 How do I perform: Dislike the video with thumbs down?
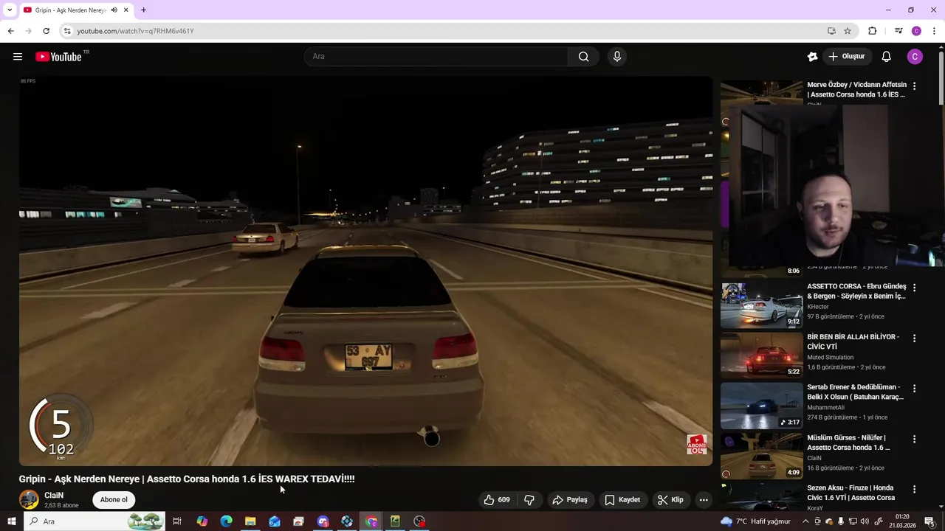coord(529,500)
